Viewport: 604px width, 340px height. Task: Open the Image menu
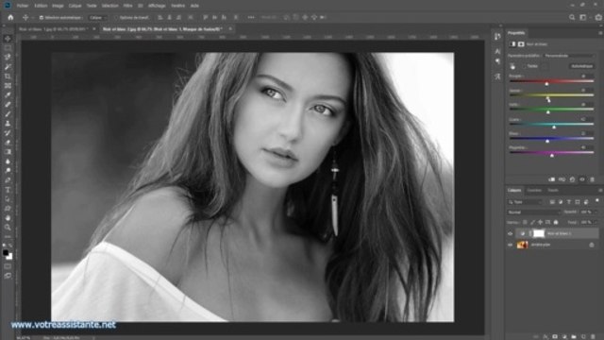coord(58,6)
